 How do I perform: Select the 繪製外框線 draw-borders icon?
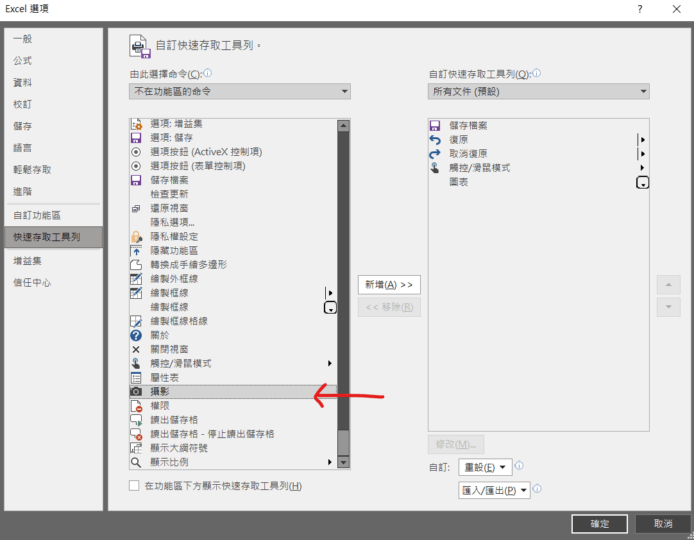[x=136, y=278]
